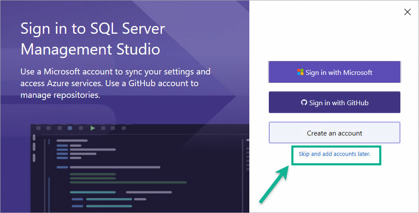Click the description paragraph about Microsoft account sync
The height and width of the screenshot is (213, 419).
click(x=116, y=83)
